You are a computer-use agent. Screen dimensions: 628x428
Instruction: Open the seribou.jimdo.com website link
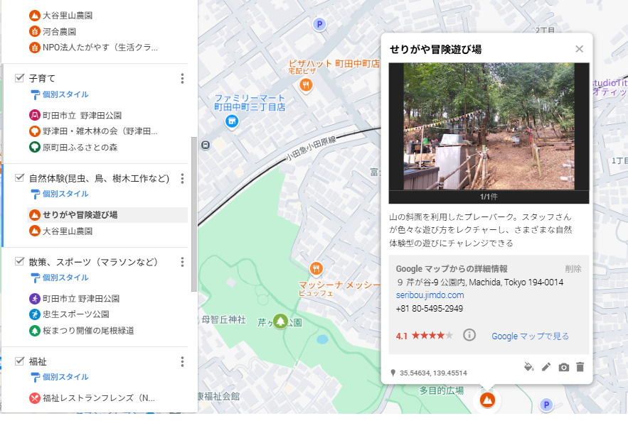tap(430, 295)
